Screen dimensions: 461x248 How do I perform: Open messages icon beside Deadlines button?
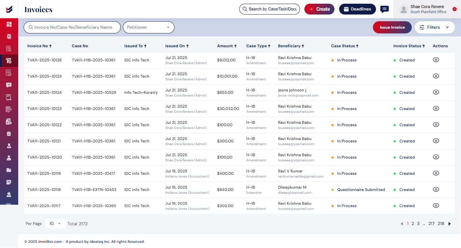[x=384, y=9]
